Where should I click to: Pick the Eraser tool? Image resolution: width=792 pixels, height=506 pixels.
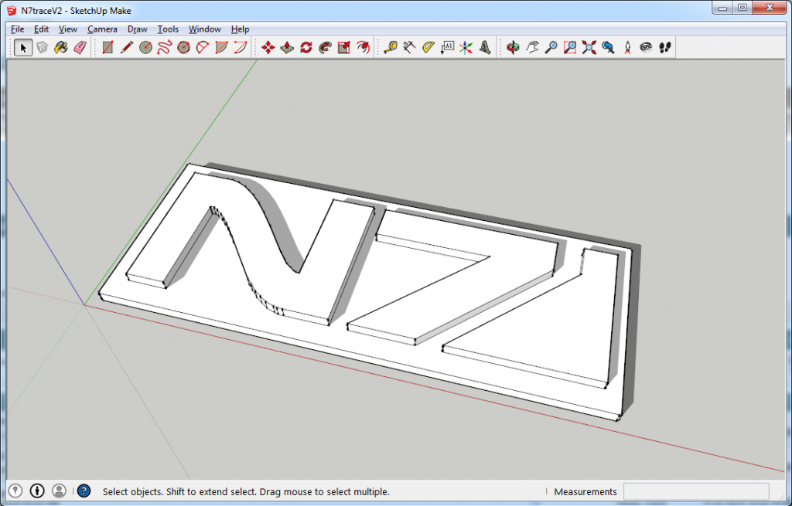tap(80, 48)
